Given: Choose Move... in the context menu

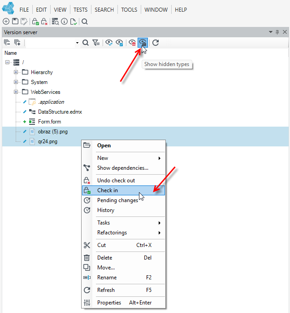Looking at the screenshot, I should 124,268.
